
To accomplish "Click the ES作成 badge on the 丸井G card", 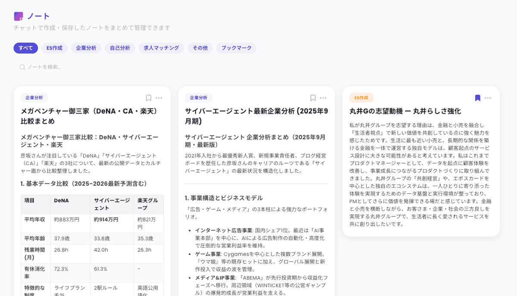I will click(x=361, y=98).
